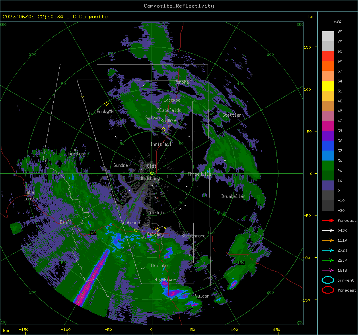
Task: Select the white 04DK arrow legend entry
Action: point(328,230)
